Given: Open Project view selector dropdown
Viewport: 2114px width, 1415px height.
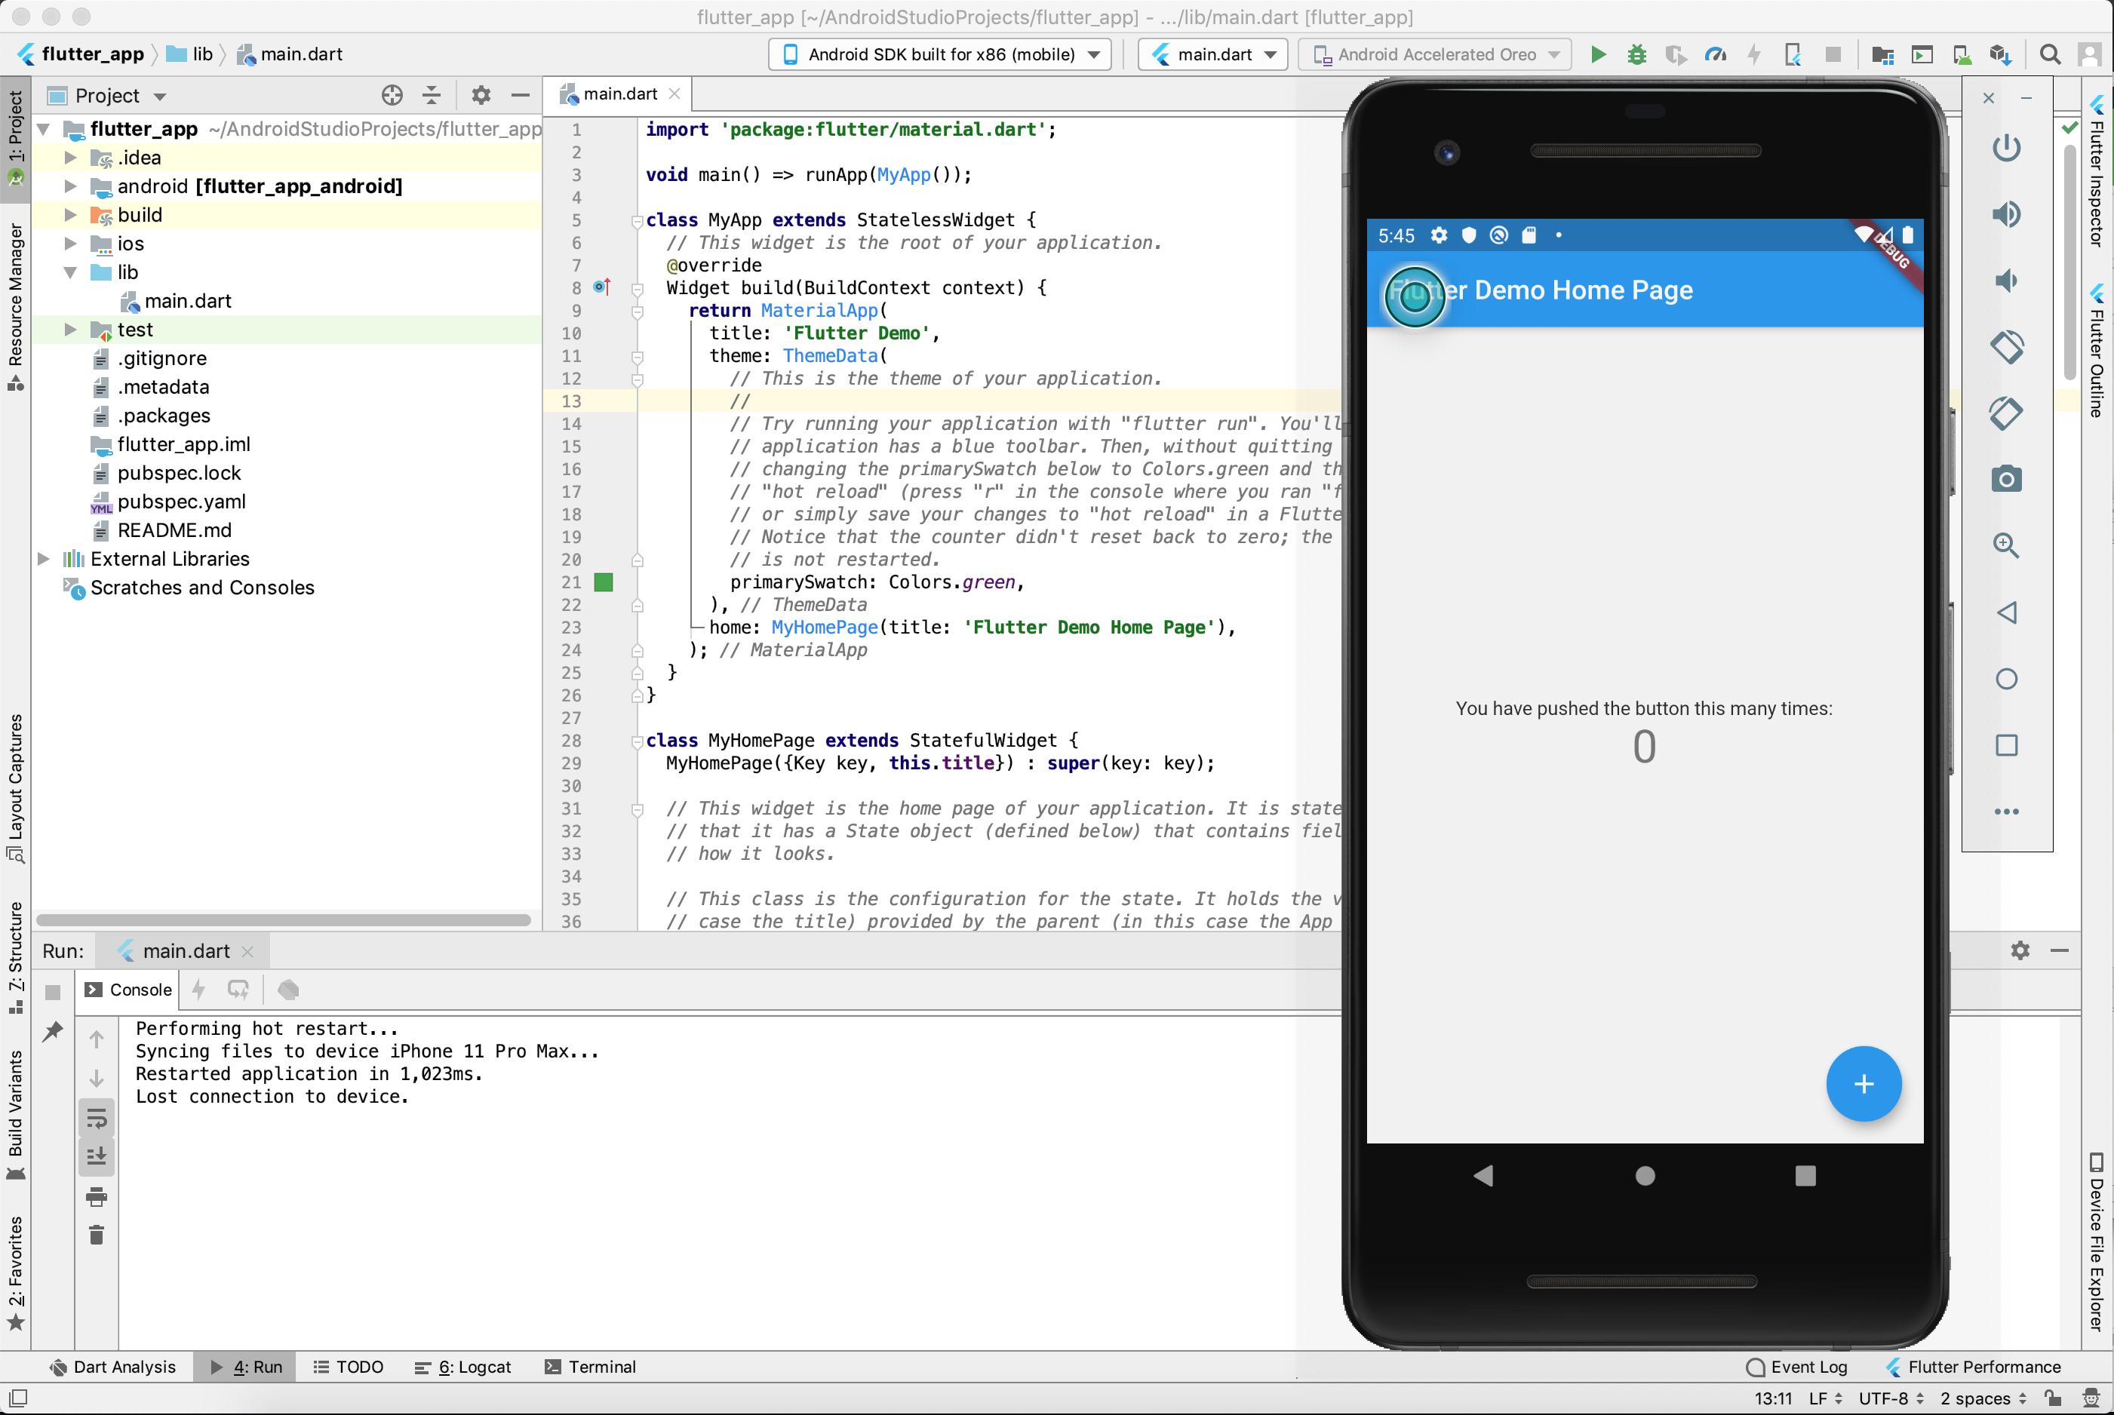Looking at the screenshot, I should click(x=106, y=96).
